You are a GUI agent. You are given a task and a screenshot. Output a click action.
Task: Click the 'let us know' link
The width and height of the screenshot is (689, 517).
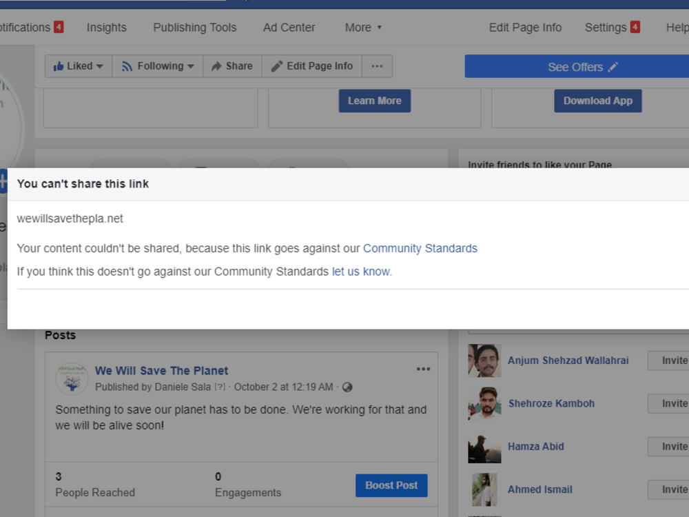point(360,271)
